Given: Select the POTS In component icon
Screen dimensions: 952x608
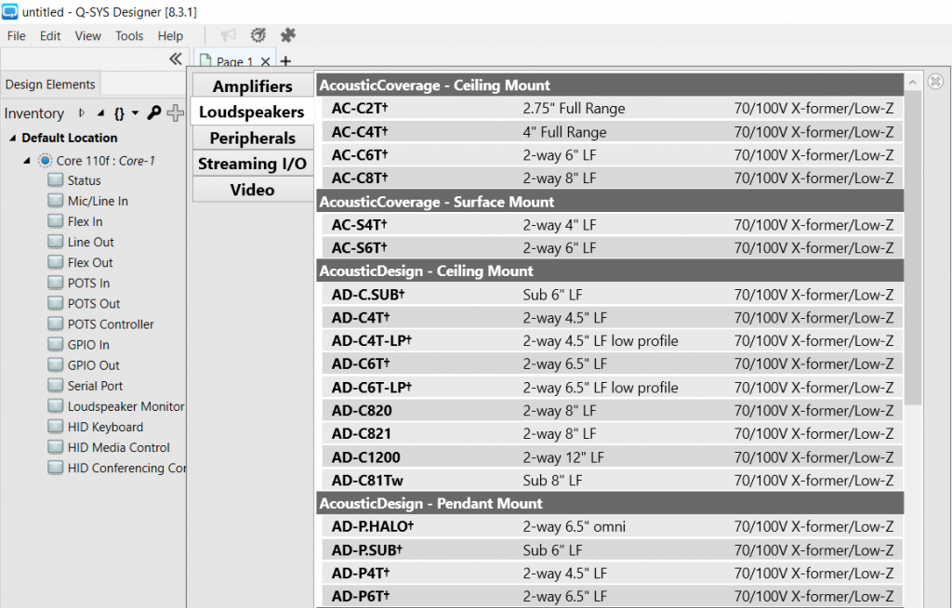Looking at the screenshot, I should tap(55, 283).
